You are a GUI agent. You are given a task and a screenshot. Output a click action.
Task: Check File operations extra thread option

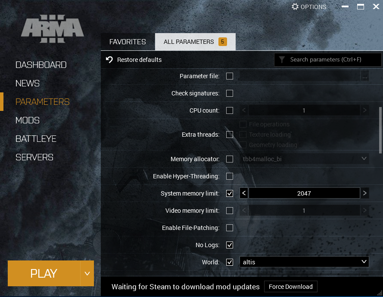[243, 124]
